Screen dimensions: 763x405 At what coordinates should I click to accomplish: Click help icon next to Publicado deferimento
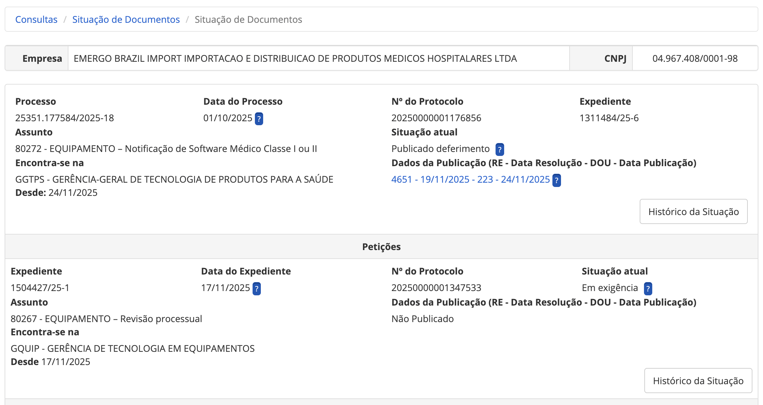pos(500,149)
